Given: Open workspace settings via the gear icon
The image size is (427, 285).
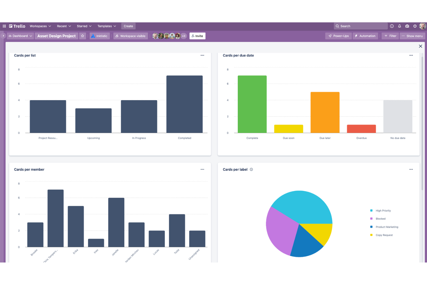Looking at the screenshot, I should pos(415,26).
